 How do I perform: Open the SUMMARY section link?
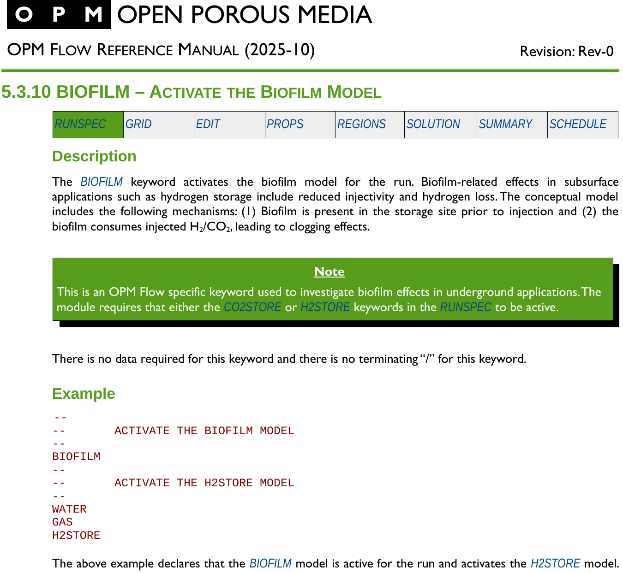(505, 124)
